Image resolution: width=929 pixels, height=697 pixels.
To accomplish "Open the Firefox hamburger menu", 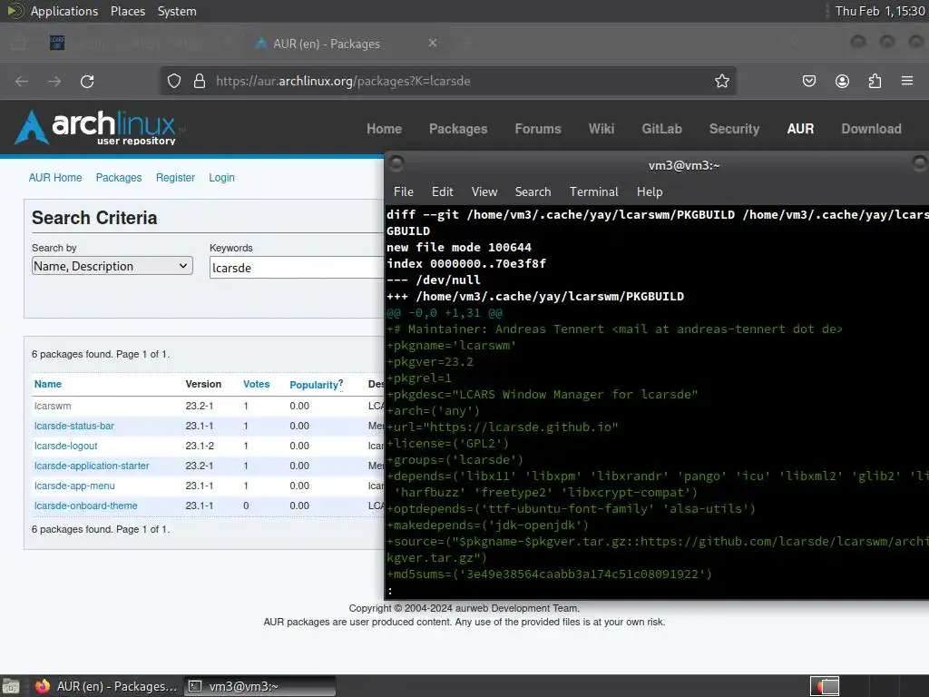I will click(907, 81).
